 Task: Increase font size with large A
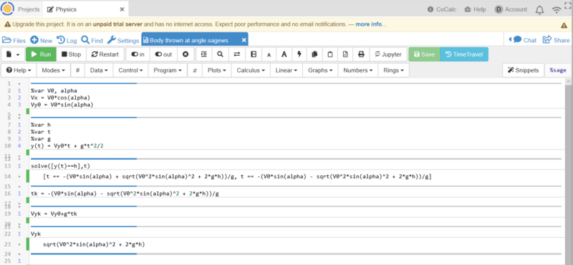[x=284, y=54]
